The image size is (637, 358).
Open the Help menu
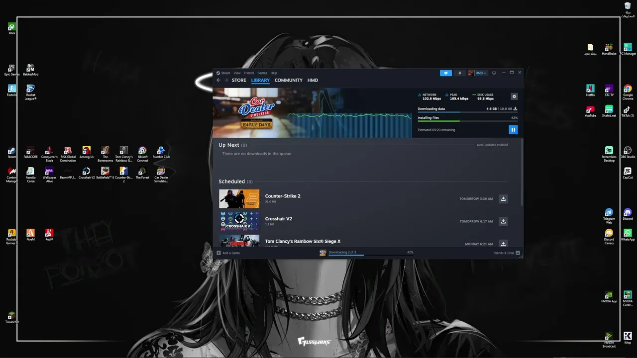coord(274,73)
